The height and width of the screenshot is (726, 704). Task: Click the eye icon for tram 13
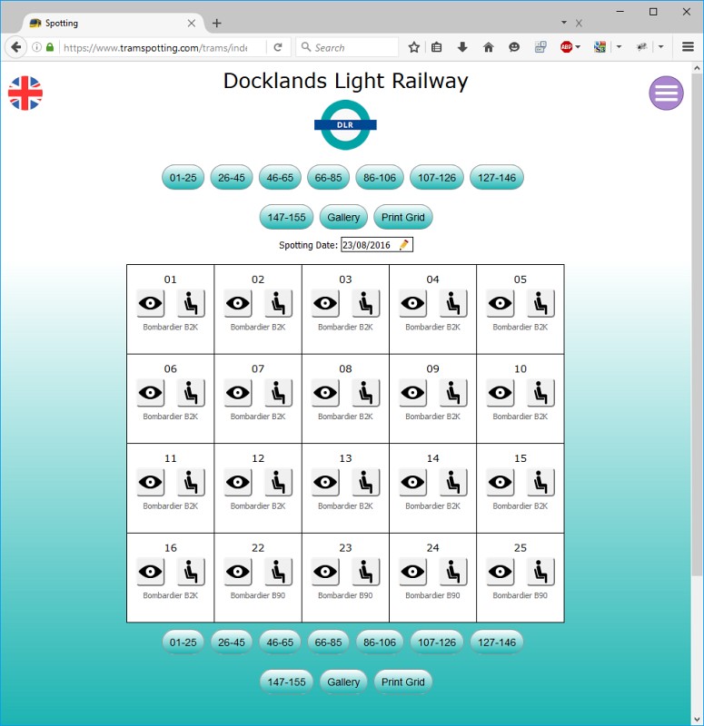pos(325,482)
